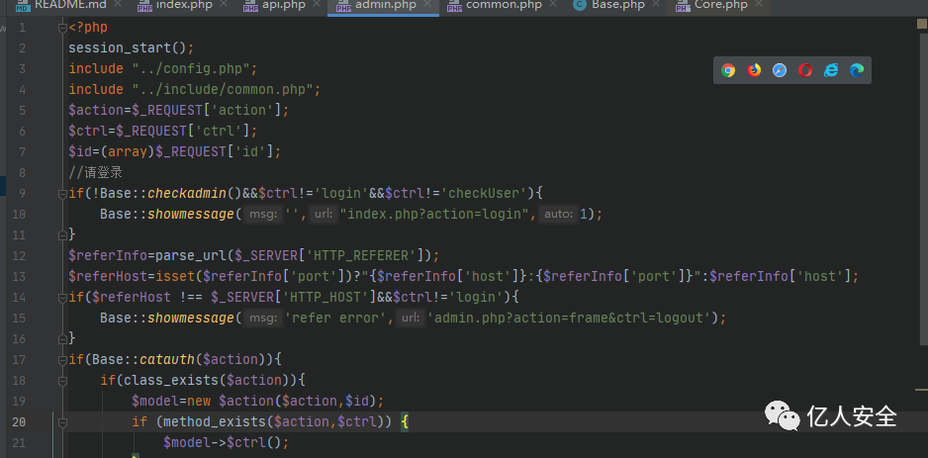
Task: Collapse the fold marker on line 1
Action: point(62,28)
